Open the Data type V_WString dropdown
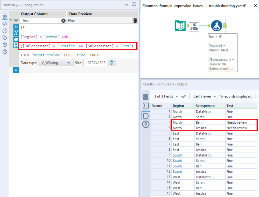 (x=56, y=63)
